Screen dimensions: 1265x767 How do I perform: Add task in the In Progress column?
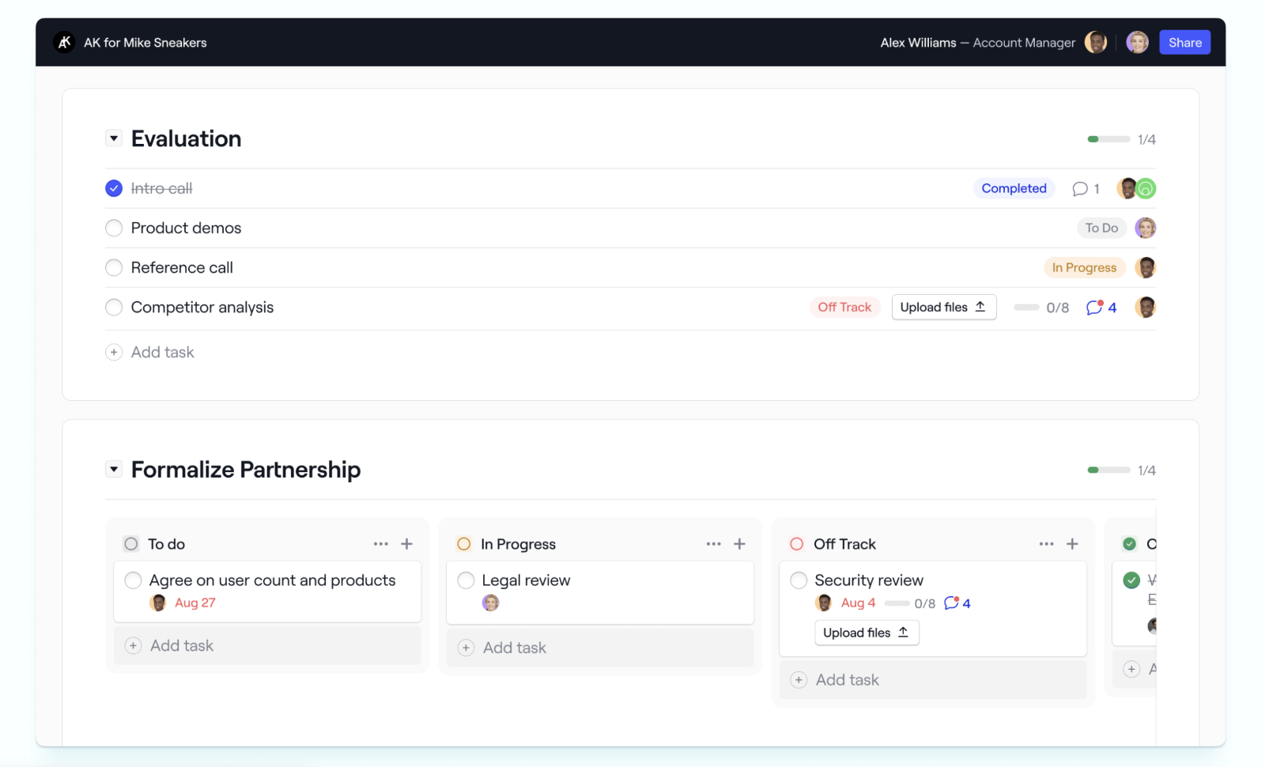point(600,648)
